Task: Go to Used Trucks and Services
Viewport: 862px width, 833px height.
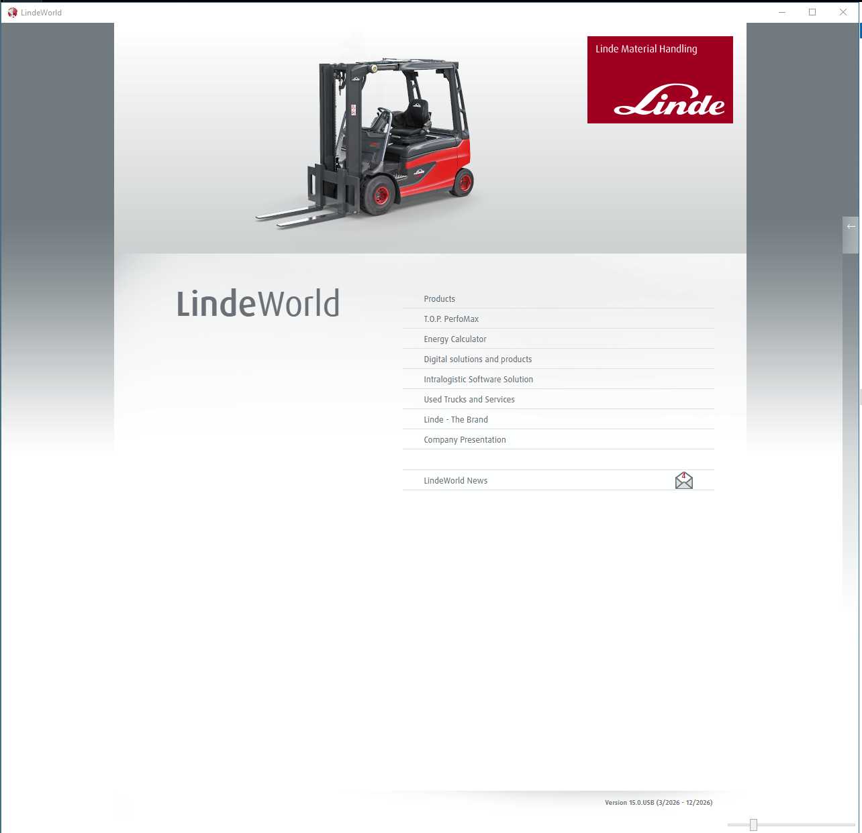Action: (x=558, y=400)
